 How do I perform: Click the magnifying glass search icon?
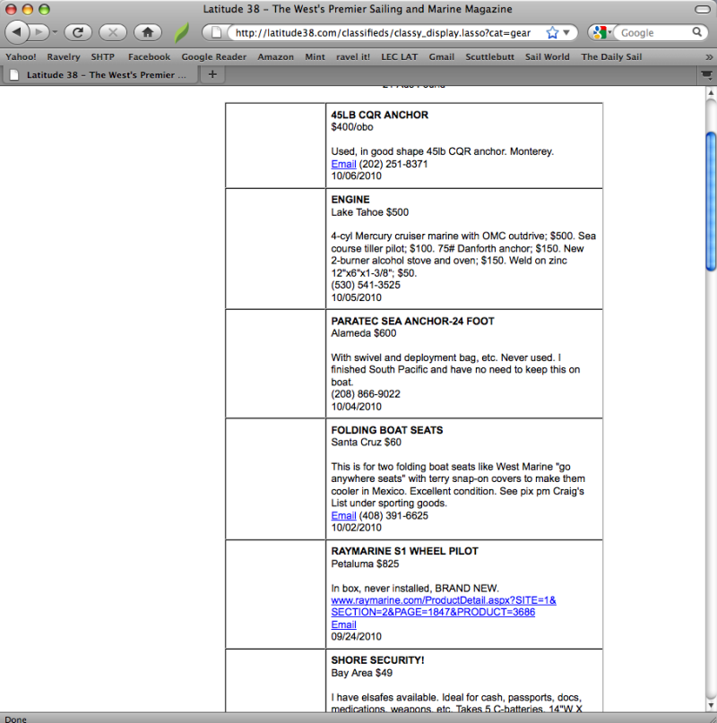pyautogui.click(x=697, y=32)
